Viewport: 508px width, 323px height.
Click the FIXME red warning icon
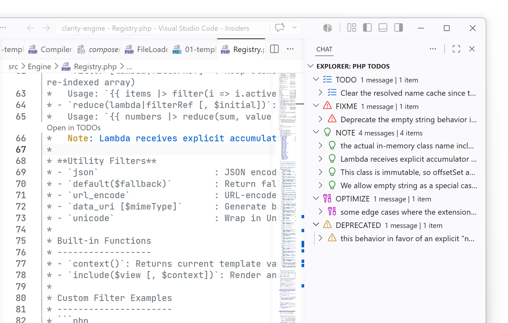pos(327,106)
